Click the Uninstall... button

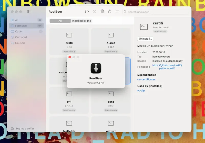tap(145, 39)
